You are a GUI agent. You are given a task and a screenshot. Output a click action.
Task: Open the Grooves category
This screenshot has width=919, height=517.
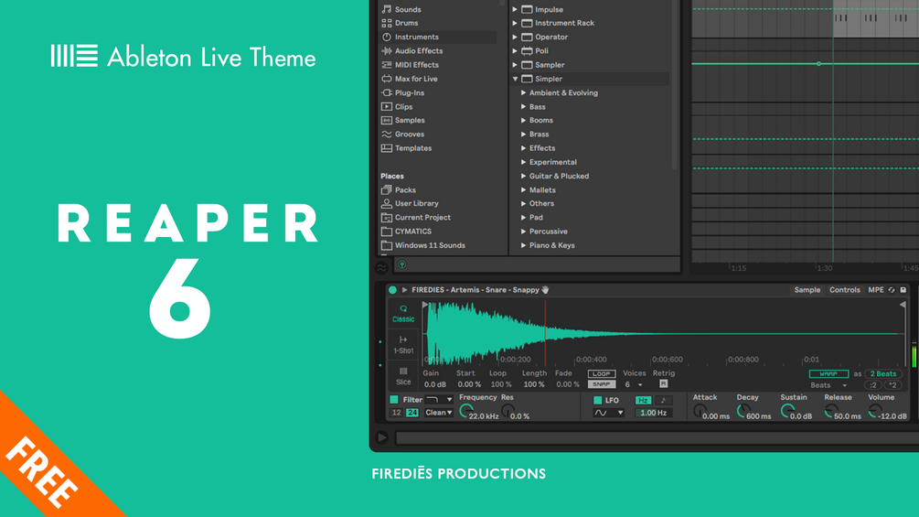coord(403,135)
